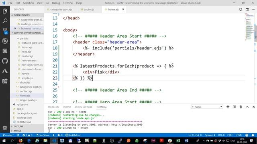Click Open Changes icon in editor toolbar
The width and height of the screenshot is (257, 144).
click(241, 10)
